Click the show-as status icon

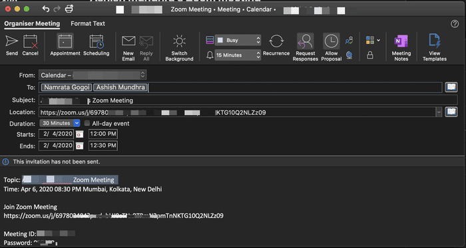point(210,41)
